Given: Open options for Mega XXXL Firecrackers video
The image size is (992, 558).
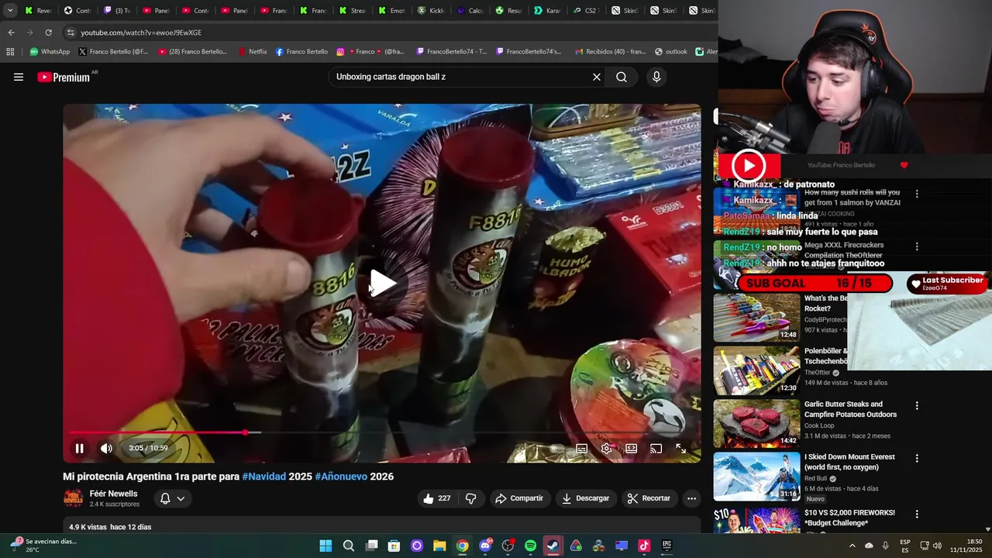Looking at the screenshot, I should coord(917,246).
